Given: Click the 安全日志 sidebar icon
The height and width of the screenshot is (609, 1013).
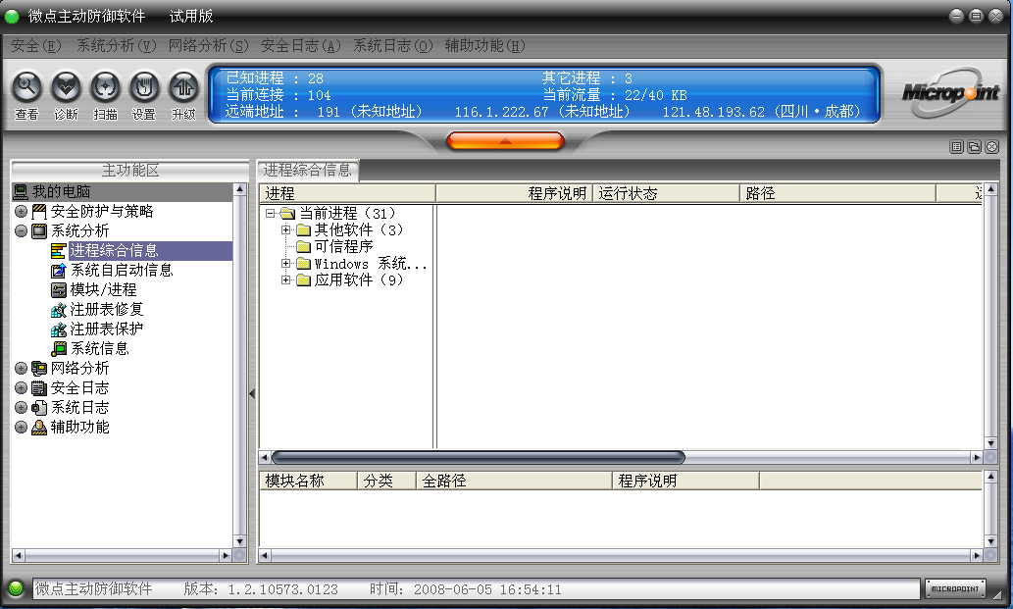Looking at the screenshot, I should coord(39,388).
